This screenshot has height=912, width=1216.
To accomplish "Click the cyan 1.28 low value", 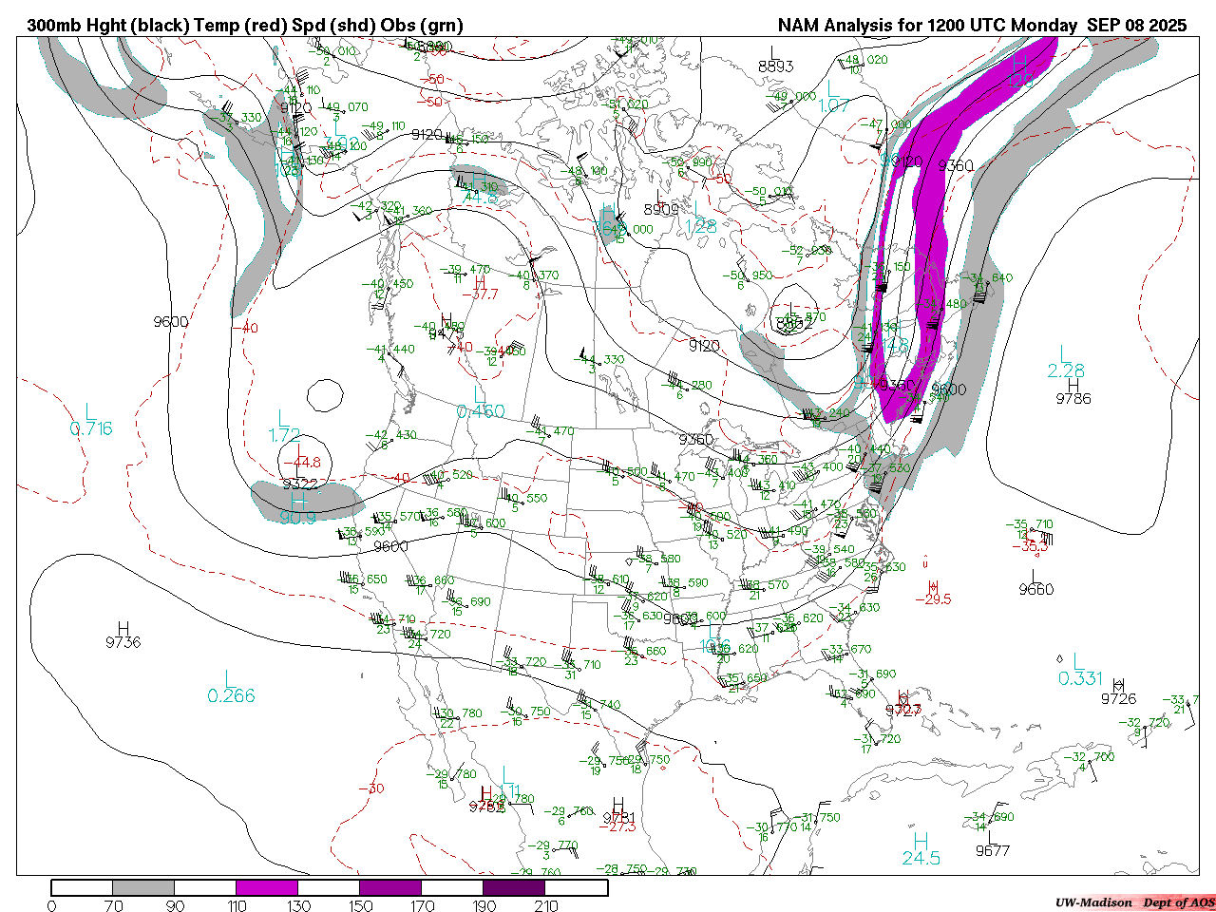I will (x=701, y=226).
